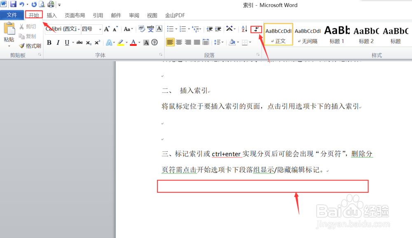
Task: Click the quick print icon
Action: pos(51,4)
